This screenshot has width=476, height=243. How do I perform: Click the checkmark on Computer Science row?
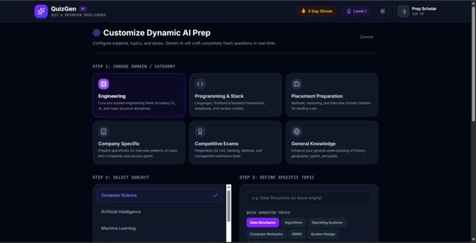click(215, 195)
